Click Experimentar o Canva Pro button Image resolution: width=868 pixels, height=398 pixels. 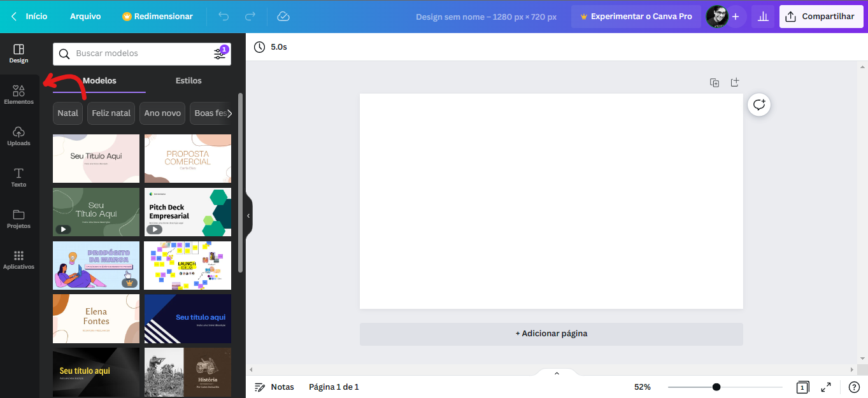click(x=636, y=17)
